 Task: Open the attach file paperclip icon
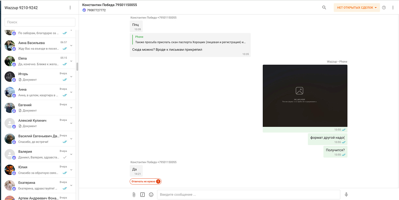(134, 195)
